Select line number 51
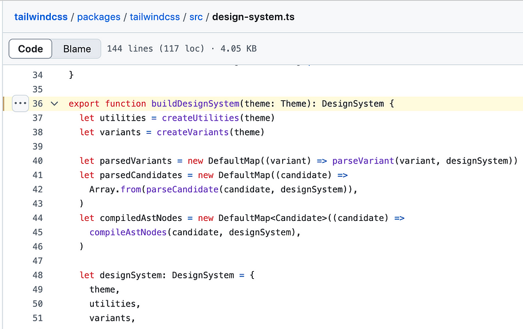The height and width of the screenshot is (329, 523). click(38, 318)
